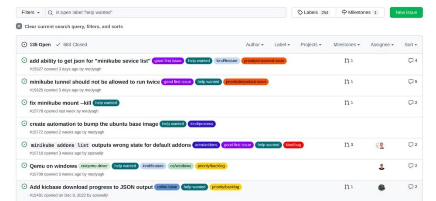
Task: Open issue create automation to bump ubuntu base image
Action: [94, 124]
